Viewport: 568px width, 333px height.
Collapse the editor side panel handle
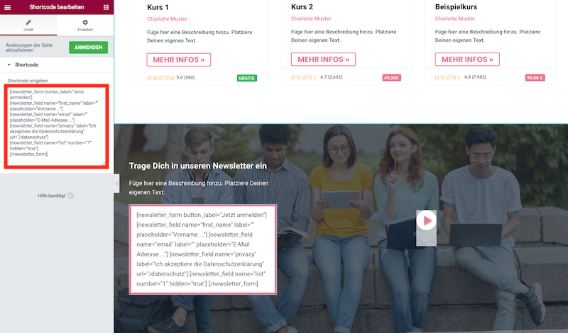(x=116, y=184)
